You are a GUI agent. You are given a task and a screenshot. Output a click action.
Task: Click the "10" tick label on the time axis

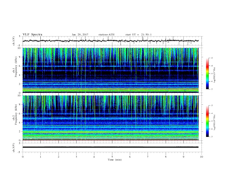201,157
